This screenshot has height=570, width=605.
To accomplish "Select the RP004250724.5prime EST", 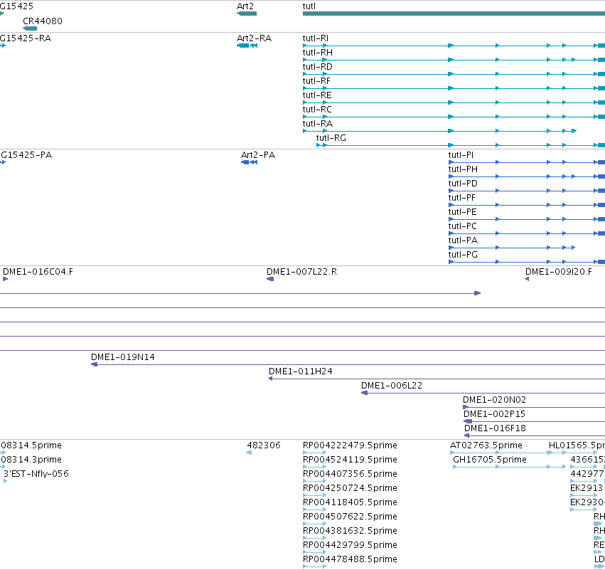I will click(x=315, y=495).
